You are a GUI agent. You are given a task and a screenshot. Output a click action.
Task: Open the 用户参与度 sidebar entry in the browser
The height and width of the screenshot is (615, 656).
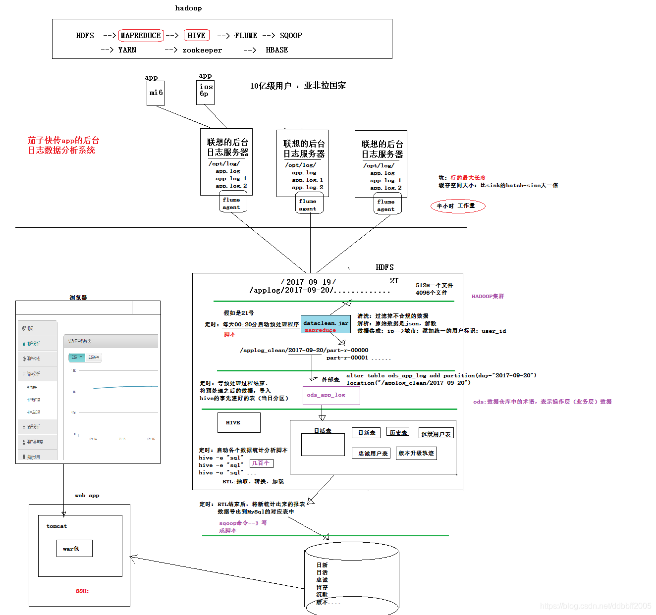click(x=37, y=442)
